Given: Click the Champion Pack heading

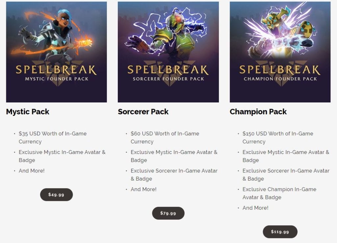Looking at the screenshot, I should (x=258, y=112).
